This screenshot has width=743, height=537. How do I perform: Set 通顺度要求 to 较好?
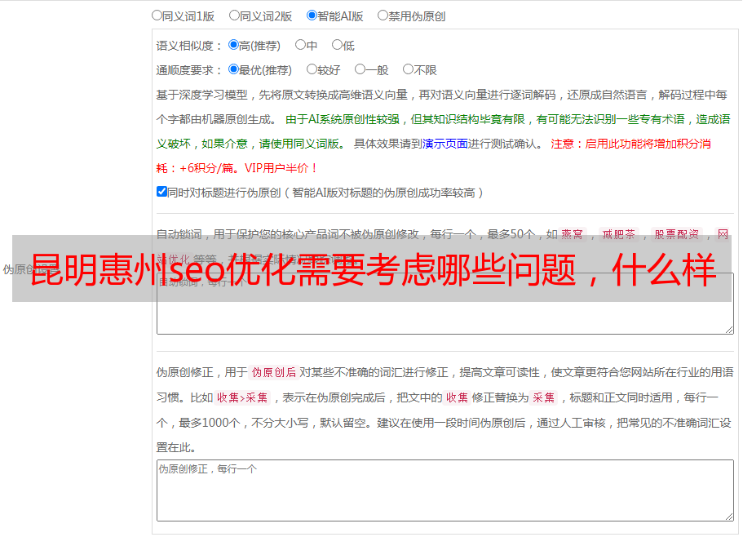coord(312,69)
